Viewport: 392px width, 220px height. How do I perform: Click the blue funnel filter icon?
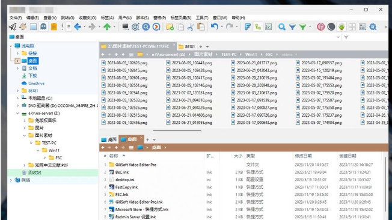292,27
